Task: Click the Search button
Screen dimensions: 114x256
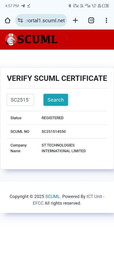Action: (x=56, y=100)
